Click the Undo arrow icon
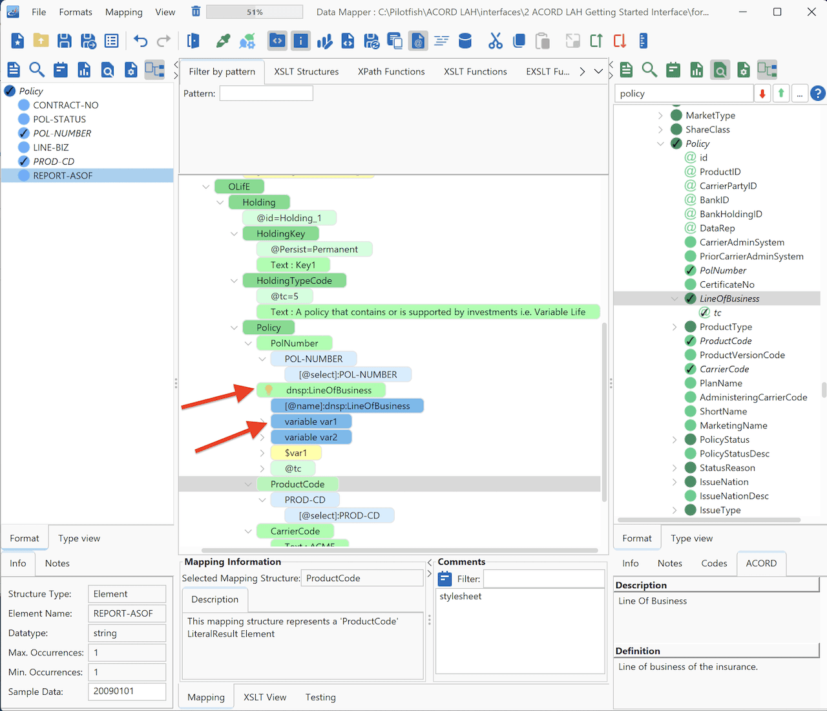This screenshot has height=711, width=827. click(x=140, y=41)
